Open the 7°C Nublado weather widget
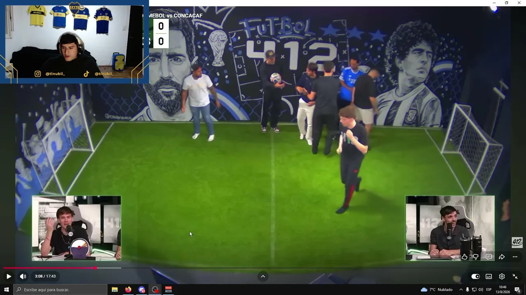 [436, 290]
